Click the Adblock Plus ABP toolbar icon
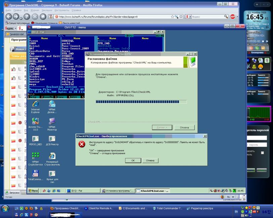The width and height of the screenshot is (273, 218). [x=232, y=16]
